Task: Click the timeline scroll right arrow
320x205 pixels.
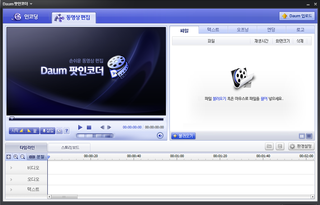Action: (x=313, y=197)
